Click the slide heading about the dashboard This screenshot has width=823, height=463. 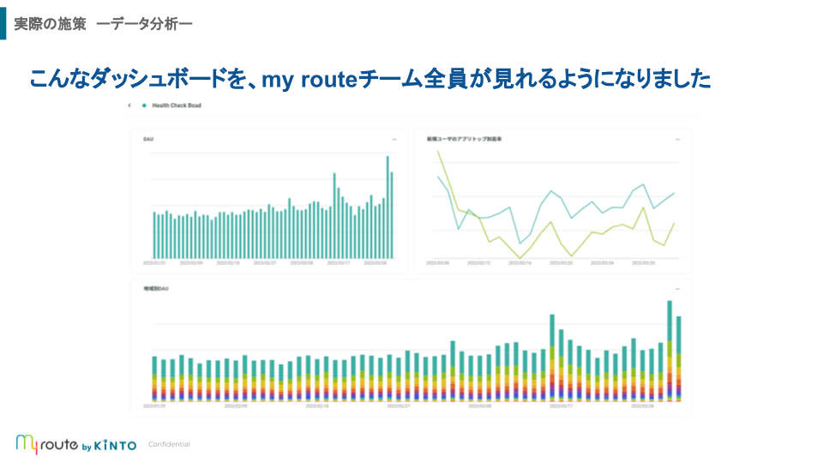pyautogui.click(x=370, y=80)
